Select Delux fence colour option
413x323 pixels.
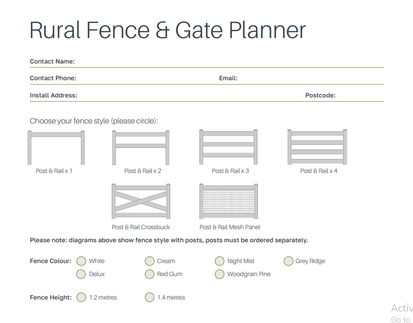point(81,274)
